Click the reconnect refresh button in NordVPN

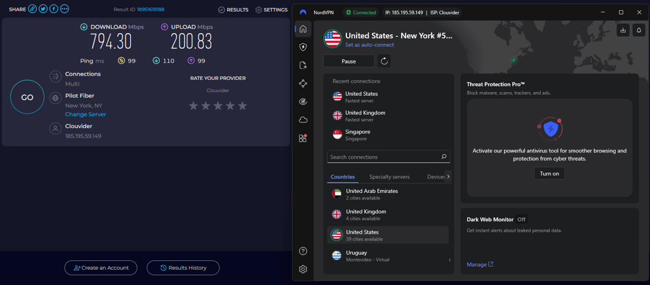[384, 62]
